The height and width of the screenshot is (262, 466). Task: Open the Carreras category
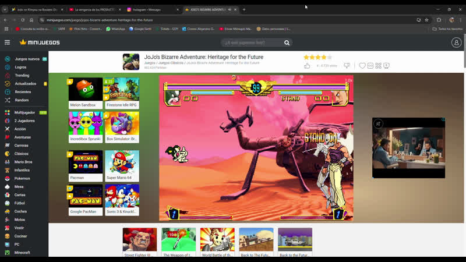click(21, 146)
